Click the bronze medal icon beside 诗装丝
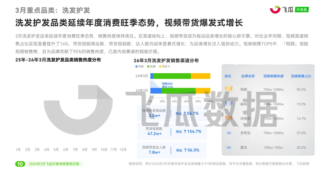 pos(229,118)
